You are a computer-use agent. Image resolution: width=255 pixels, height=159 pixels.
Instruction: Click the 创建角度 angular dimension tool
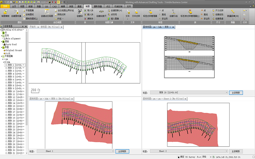218,19
